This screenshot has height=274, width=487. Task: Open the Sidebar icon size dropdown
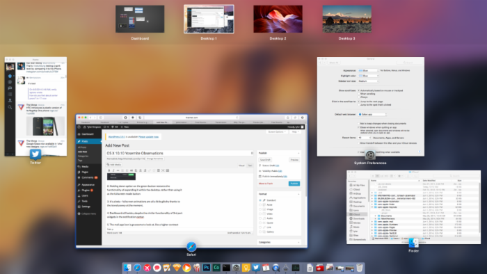coord(368,81)
